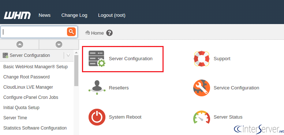Open the help question mark icon
Viewport: 284px width, 135px height.
pyautogui.click(x=109, y=33)
